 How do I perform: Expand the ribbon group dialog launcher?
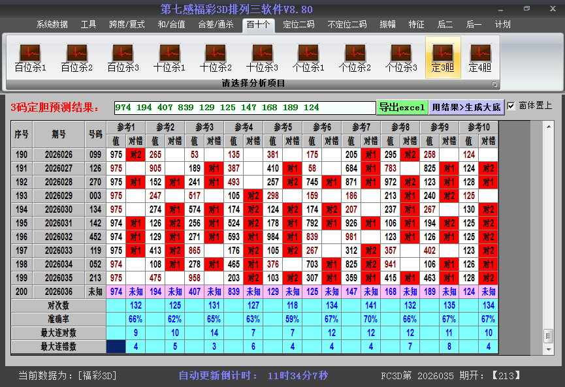[x=494, y=84]
